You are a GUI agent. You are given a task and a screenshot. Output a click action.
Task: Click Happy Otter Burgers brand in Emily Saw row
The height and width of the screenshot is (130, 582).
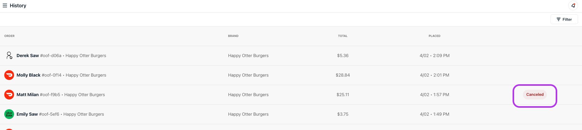[248, 114]
